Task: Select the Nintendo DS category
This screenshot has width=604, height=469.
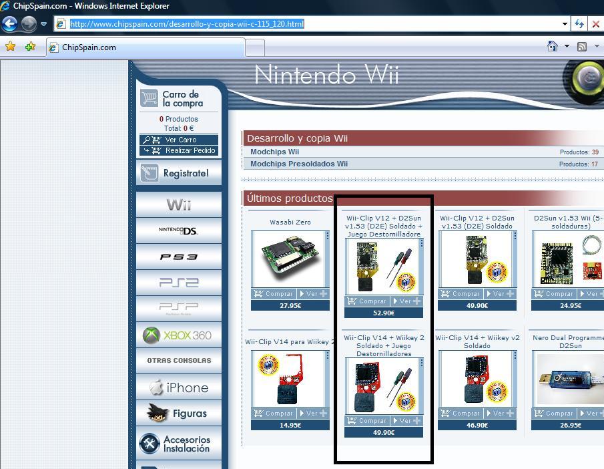Action: 179,230
